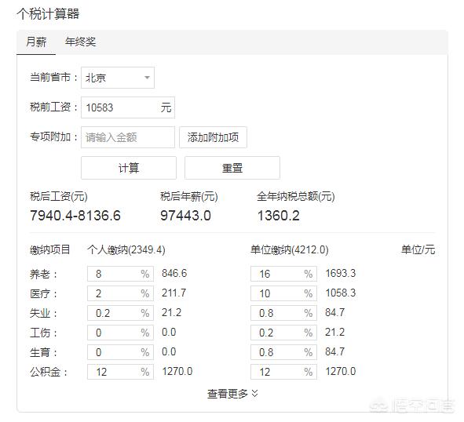Click the 重置 button
This screenshot has width=464, height=422.
coord(232,168)
